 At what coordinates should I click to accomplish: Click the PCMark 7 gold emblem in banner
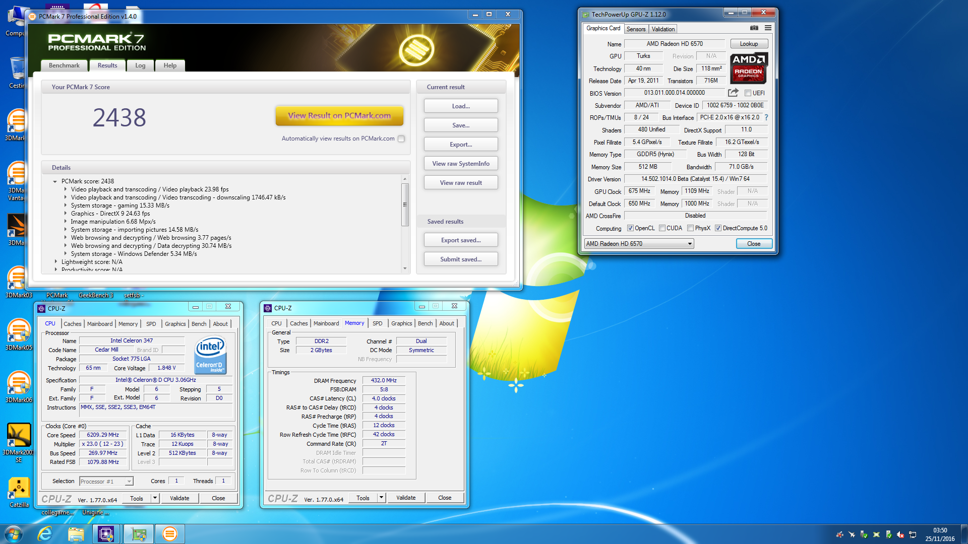pyautogui.click(x=416, y=50)
